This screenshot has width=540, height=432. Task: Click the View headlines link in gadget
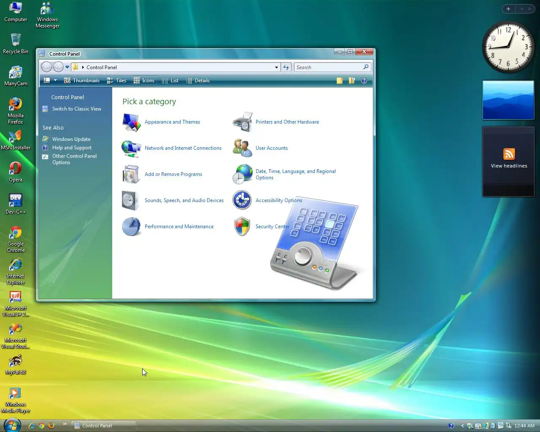[509, 166]
